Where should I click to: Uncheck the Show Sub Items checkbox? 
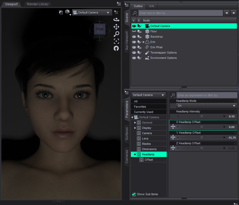[x=134, y=194]
